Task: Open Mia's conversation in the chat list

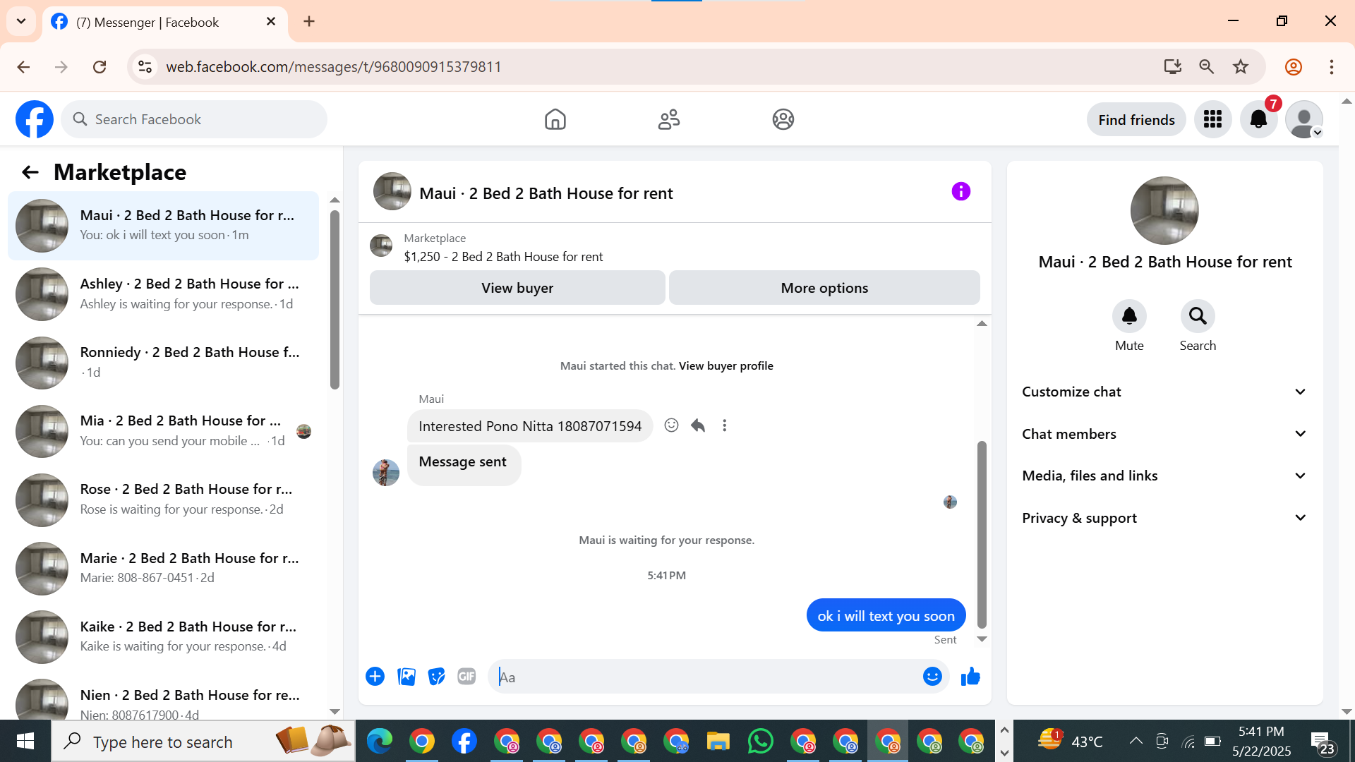Action: [x=163, y=431]
